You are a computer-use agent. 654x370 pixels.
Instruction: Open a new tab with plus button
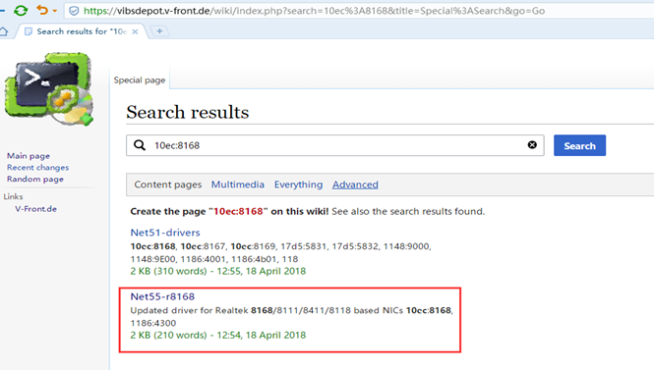pos(159,30)
